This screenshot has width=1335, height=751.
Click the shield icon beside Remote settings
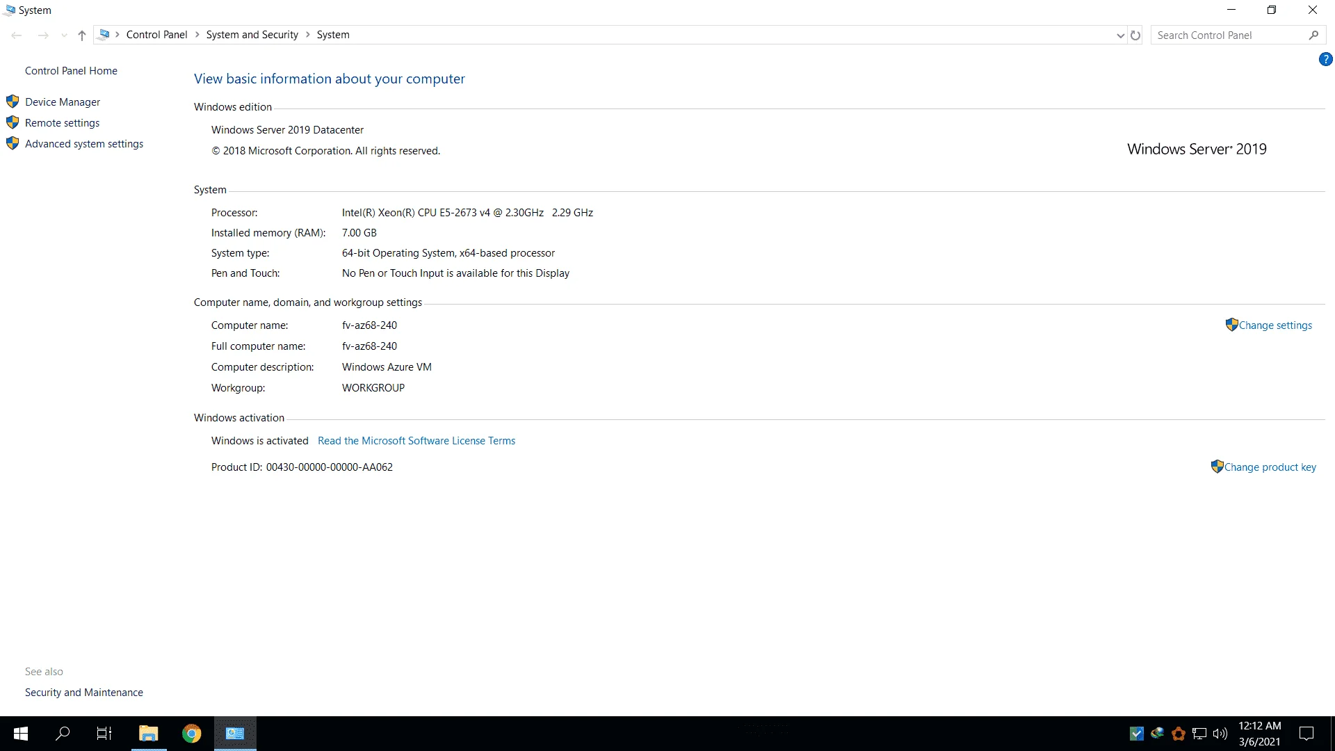(13, 122)
